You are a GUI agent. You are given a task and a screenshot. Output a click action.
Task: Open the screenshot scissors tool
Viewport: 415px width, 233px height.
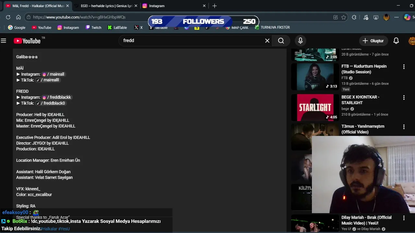coord(376,17)
